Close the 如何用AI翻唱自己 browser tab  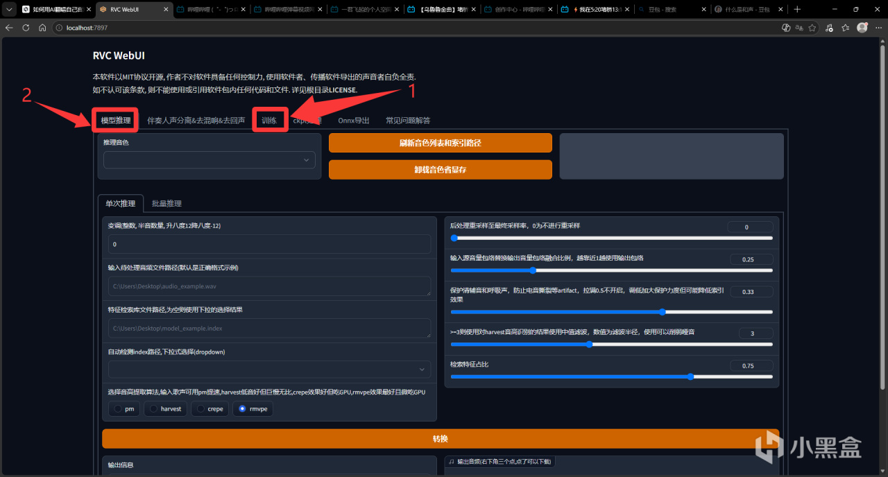89,10
